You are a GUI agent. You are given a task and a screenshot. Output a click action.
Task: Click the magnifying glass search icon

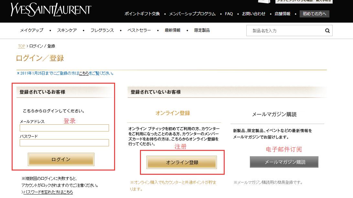pyautogui.click(x=327, y=31)
